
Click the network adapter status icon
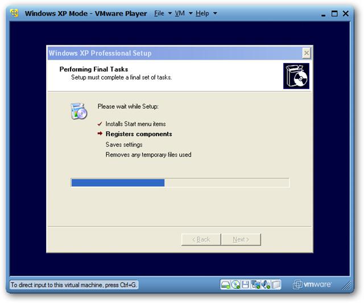pyautogui.click(x=255, y=285)
